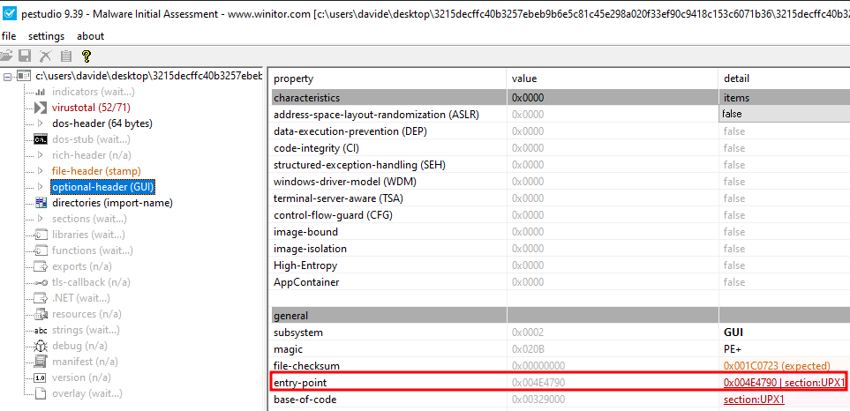Expand the optional-header (GUI) node
Screen dimensions: 850x411
41,187
